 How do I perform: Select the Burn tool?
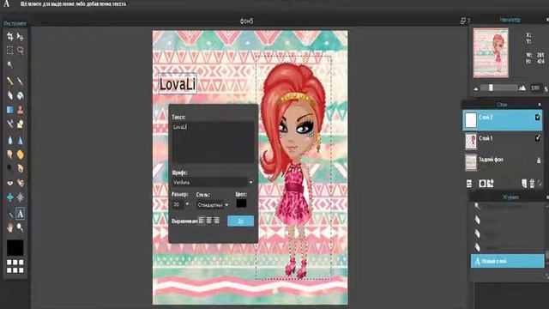tap(21, 168)
